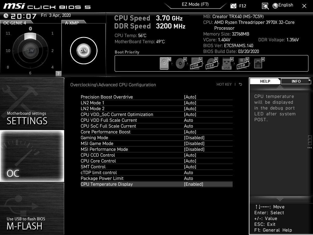Open LN2 Mode 1 [Auto] value

click(x=190, y=103)
